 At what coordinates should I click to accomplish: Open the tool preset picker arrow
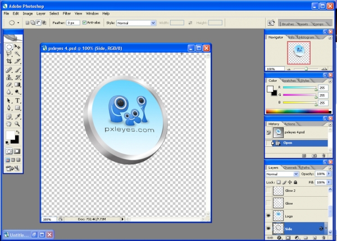[19, 23]
